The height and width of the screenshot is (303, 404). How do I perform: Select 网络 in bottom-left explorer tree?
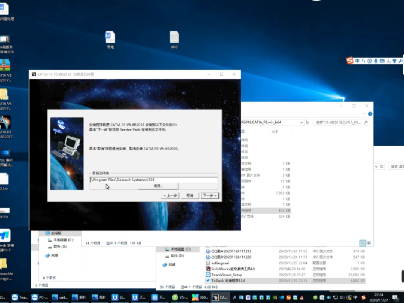pos(52,255)
